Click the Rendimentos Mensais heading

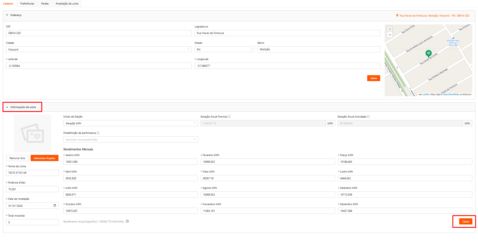pyautogui.click(x=78, y=149)
